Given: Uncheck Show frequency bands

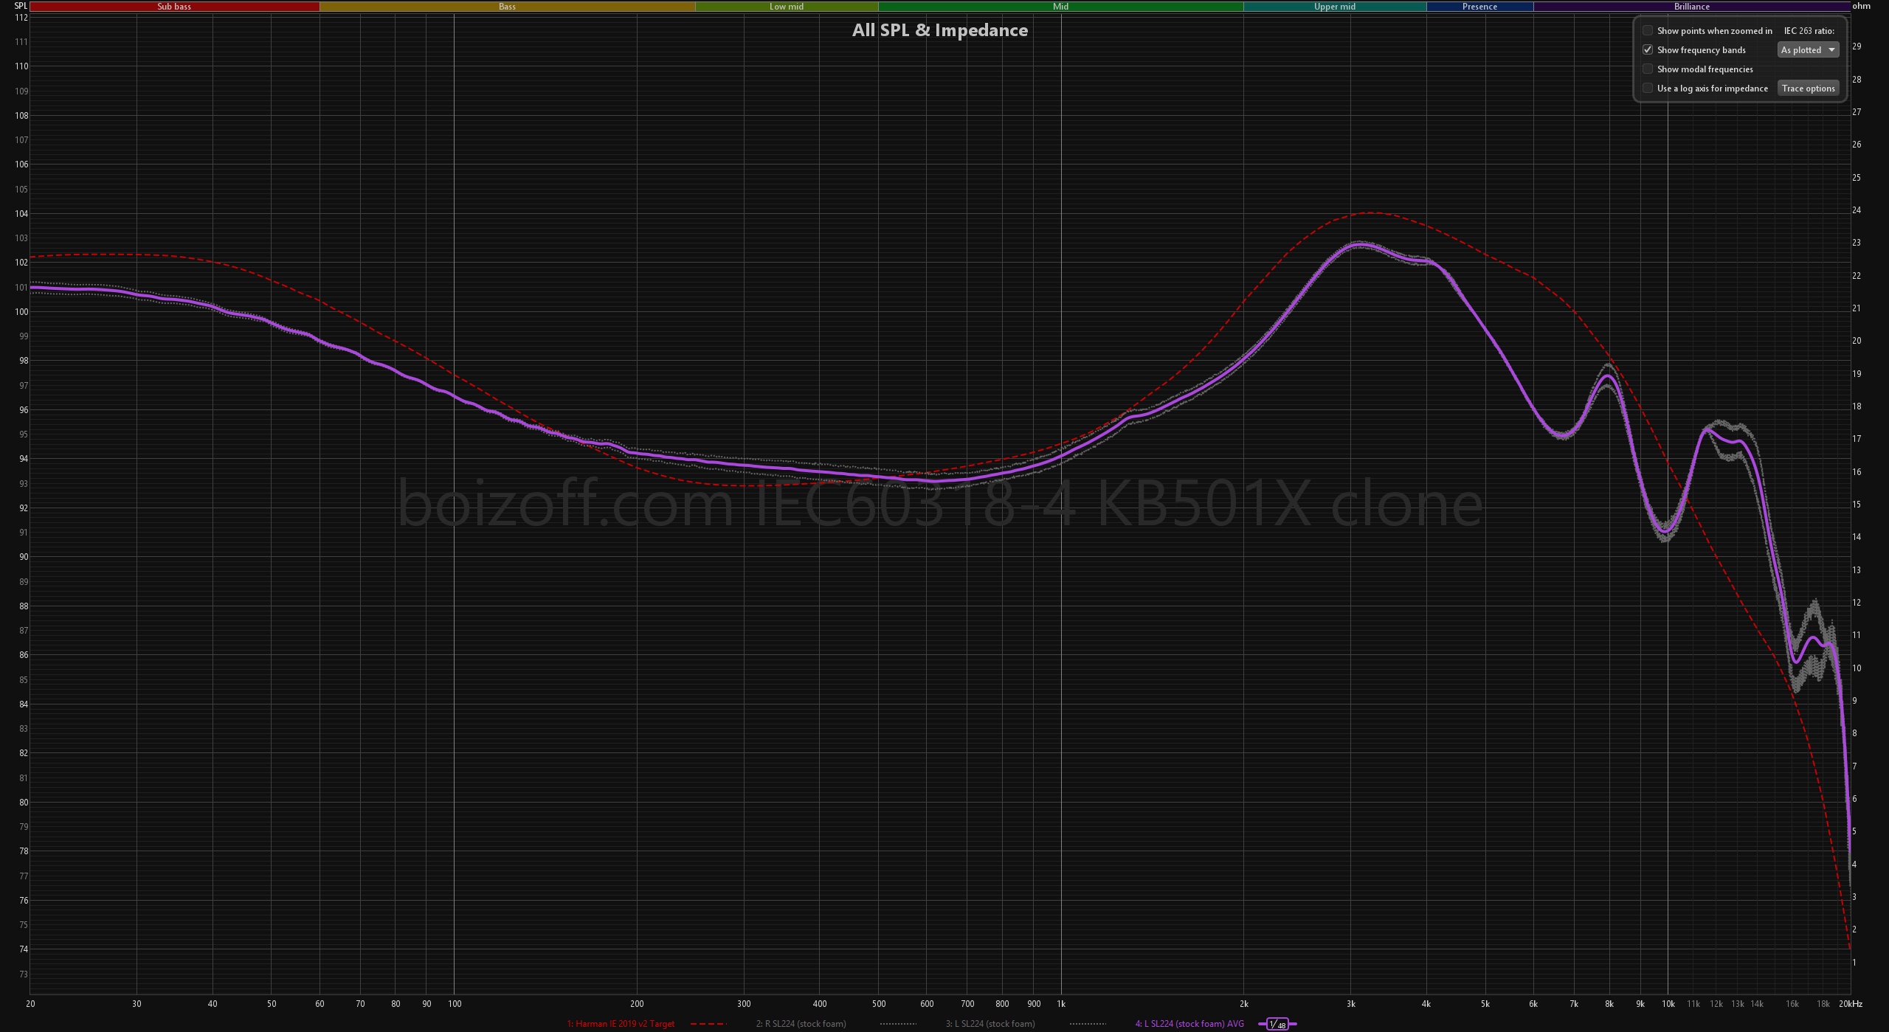Looking at the screenshot, I should 1648,50.
